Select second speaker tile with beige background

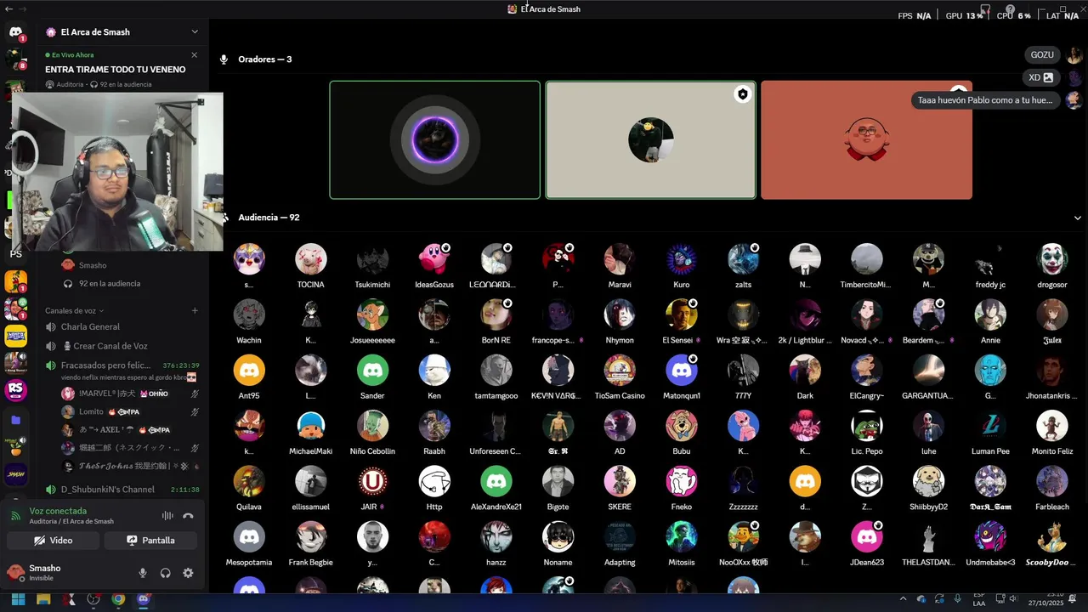tap(650, 140)
